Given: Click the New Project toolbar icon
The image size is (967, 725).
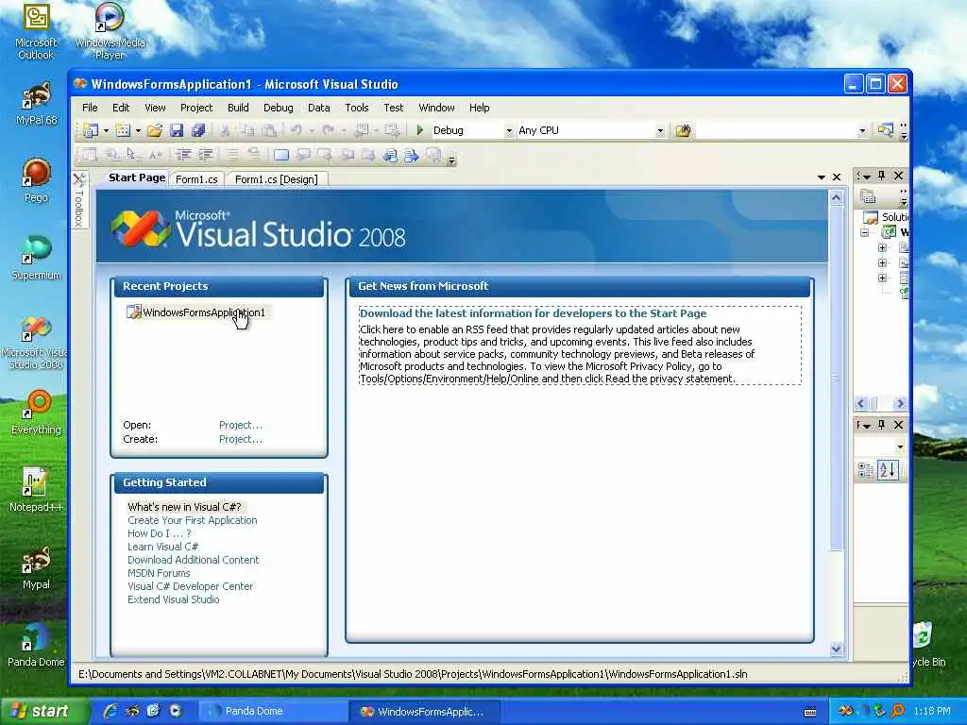Looking at the screenshot, I should pos(91,130).
